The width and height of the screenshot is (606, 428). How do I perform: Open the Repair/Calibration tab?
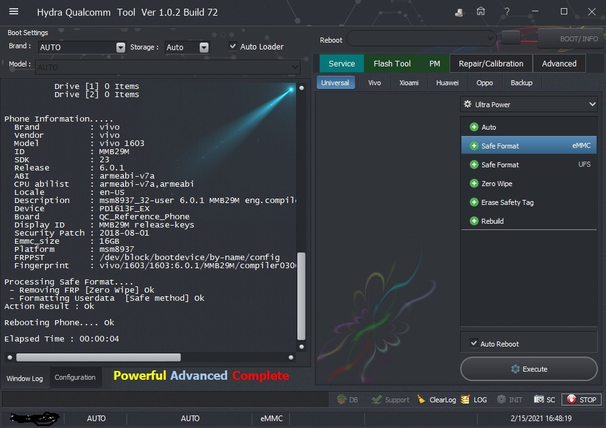[x=491, y=63]
